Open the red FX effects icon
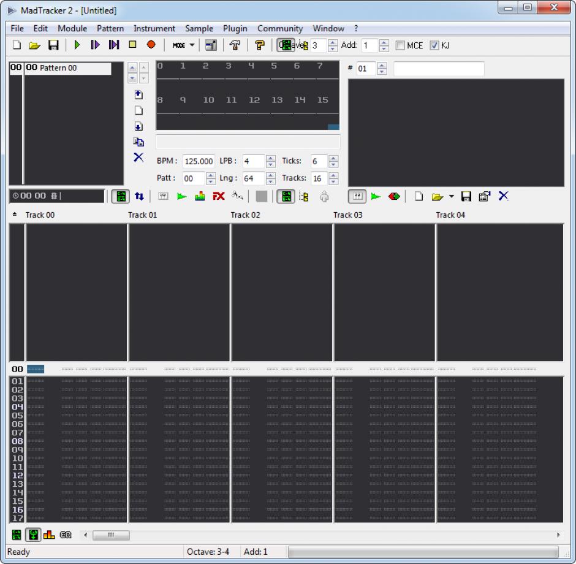The image size is (576, 564). pos(219,196)
